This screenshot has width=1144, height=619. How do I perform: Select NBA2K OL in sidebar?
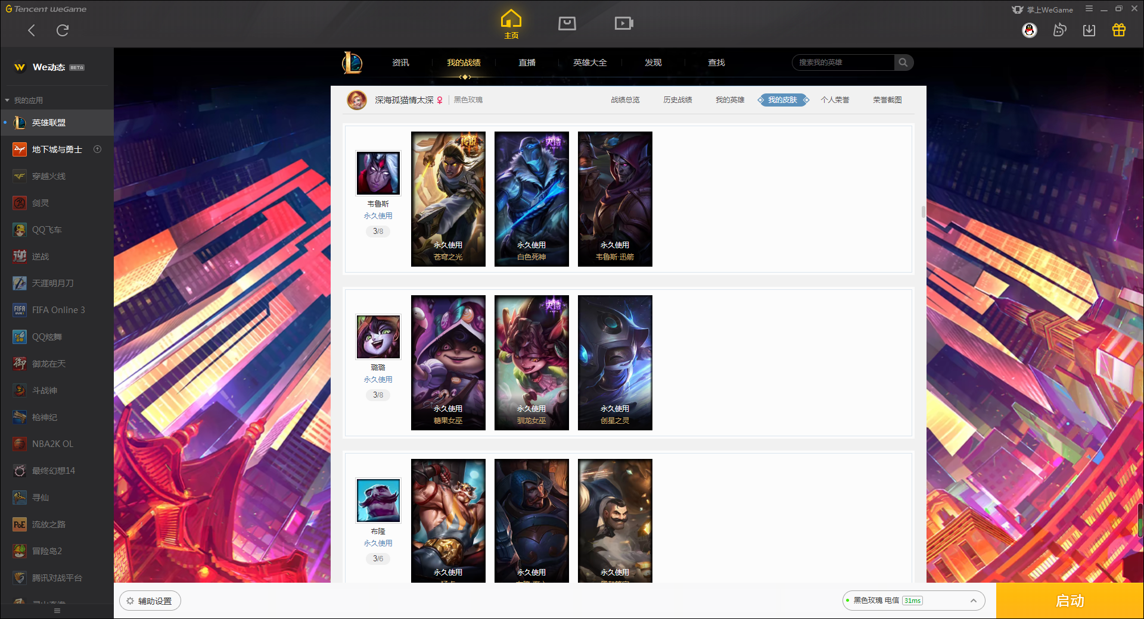tap(57, 444)
